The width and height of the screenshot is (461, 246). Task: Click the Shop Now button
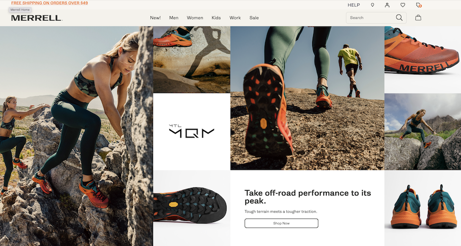click(x=282, y=223)
